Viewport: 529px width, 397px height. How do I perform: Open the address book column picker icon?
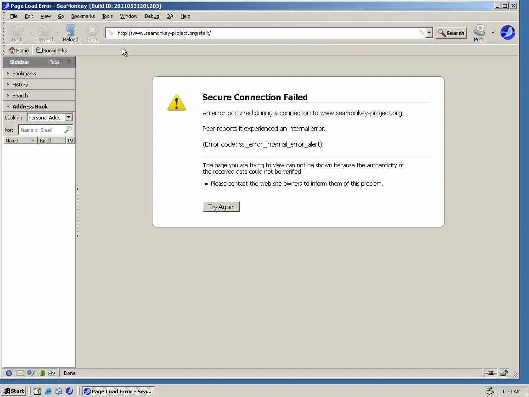[71, 141]
